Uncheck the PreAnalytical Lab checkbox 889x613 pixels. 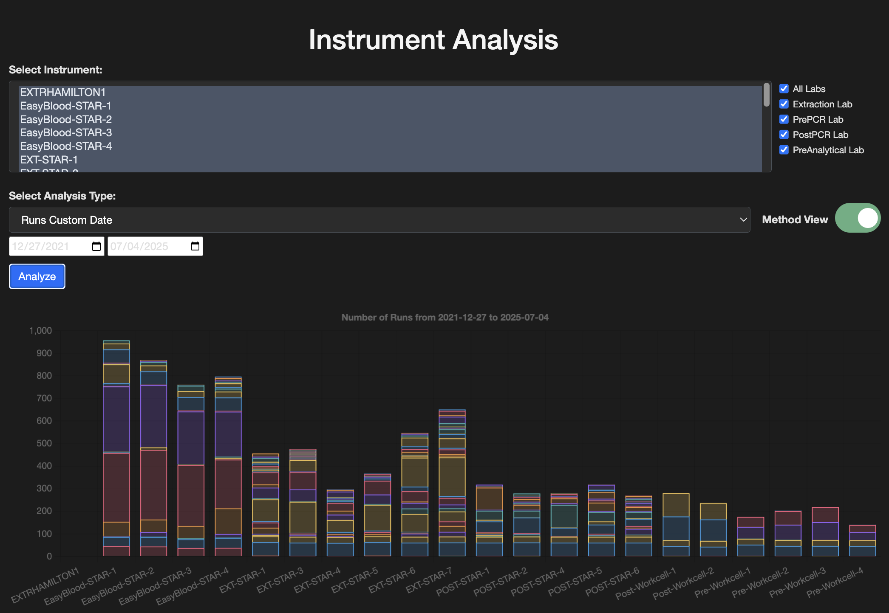point(784,150)
